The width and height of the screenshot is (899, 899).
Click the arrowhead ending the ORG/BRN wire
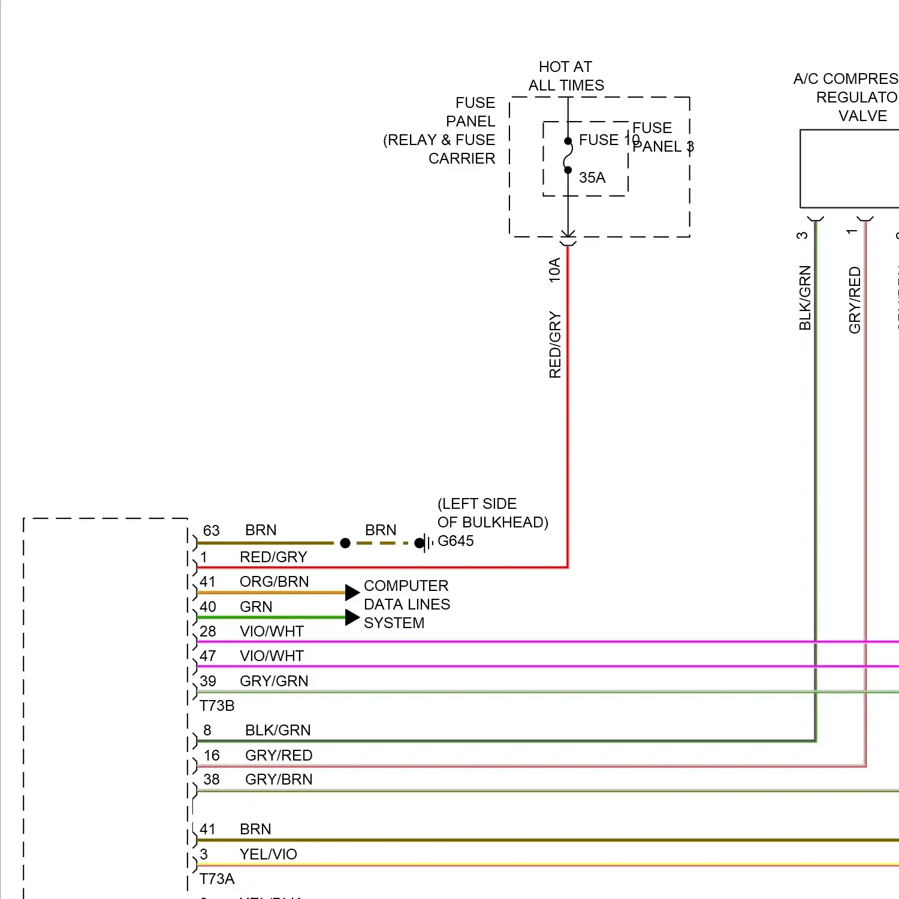click(352, 593)
